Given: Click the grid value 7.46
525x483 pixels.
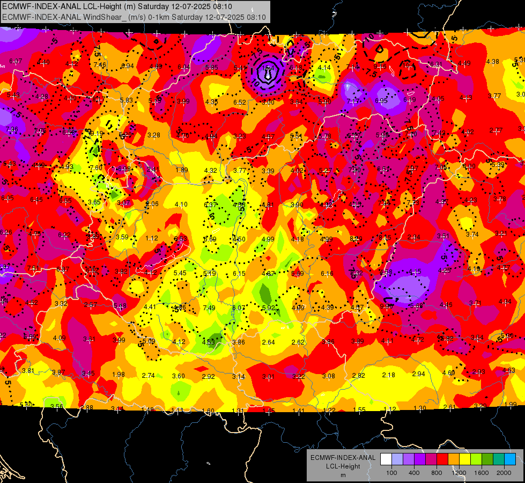Looking at the screenshot, I should (100, 65).
